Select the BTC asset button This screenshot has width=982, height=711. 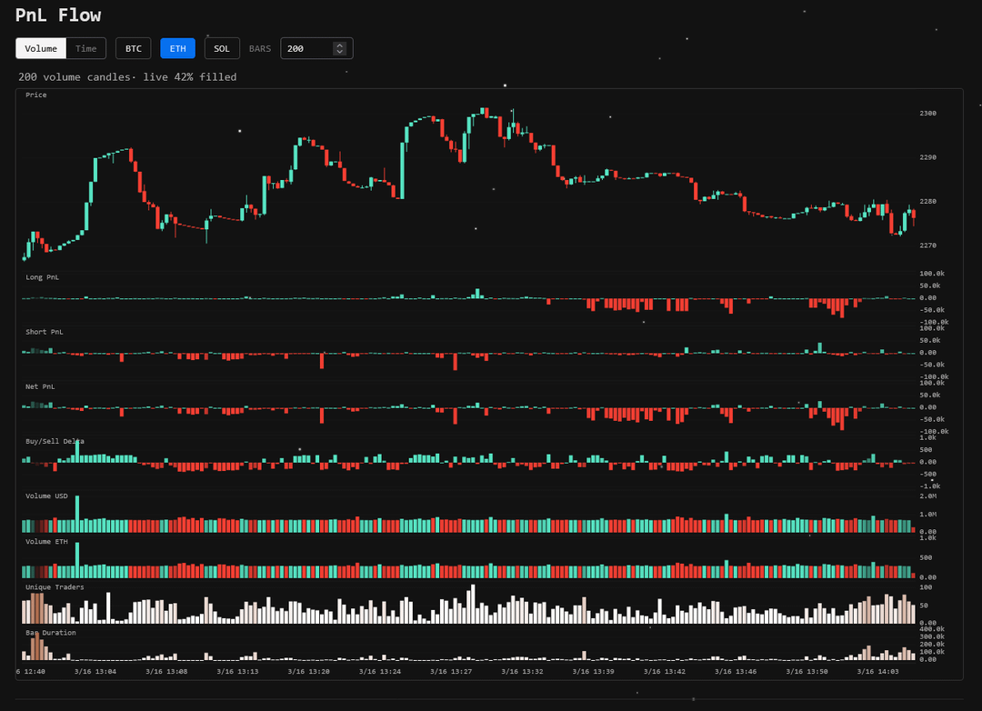(134, 48)
